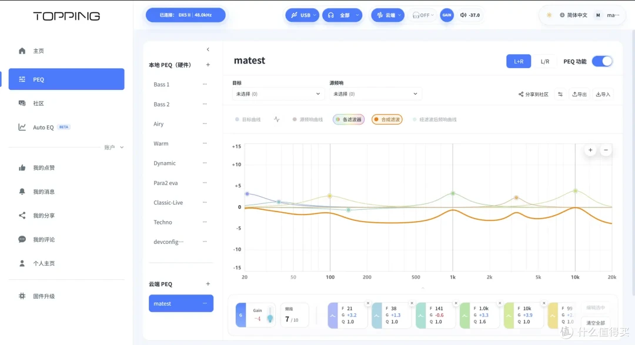Toggle the light theme sun icon

(549, 15)
